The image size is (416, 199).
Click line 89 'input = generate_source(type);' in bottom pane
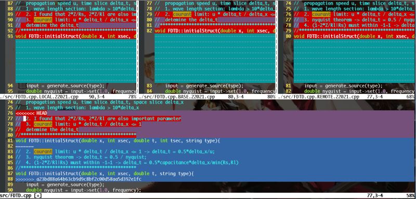pyautogui.click(x=66, y=184)
